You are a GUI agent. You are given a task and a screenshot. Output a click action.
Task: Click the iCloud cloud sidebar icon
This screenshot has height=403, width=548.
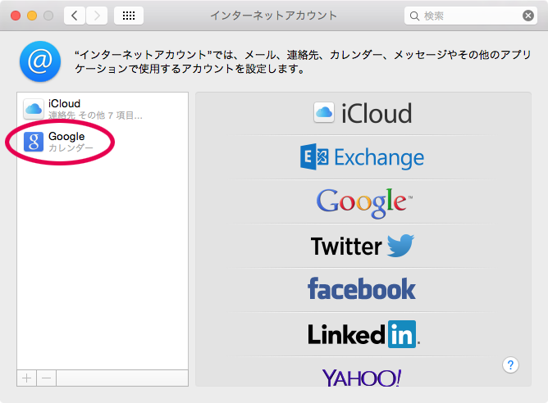(x=34, y=109)
